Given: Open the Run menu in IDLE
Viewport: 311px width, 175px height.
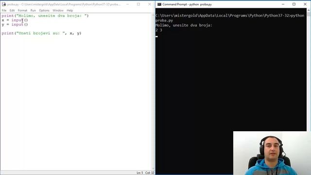Looking at the screenshot, I should point(33,10).
